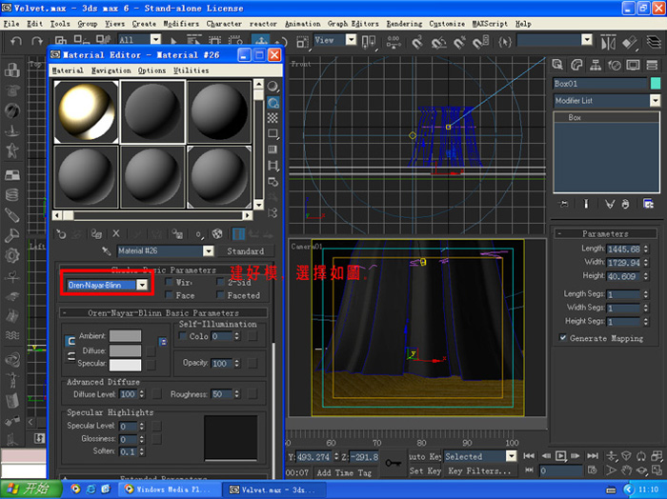
Task: Open the Modify command panel tab
Action: (576, 65)
